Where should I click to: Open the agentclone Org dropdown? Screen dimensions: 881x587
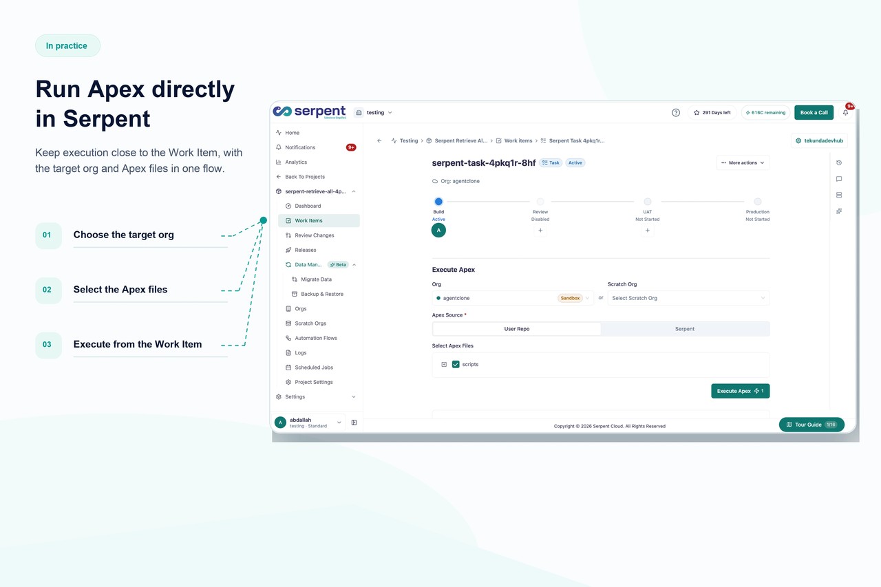pyautogui.click(x=513, y=298)
